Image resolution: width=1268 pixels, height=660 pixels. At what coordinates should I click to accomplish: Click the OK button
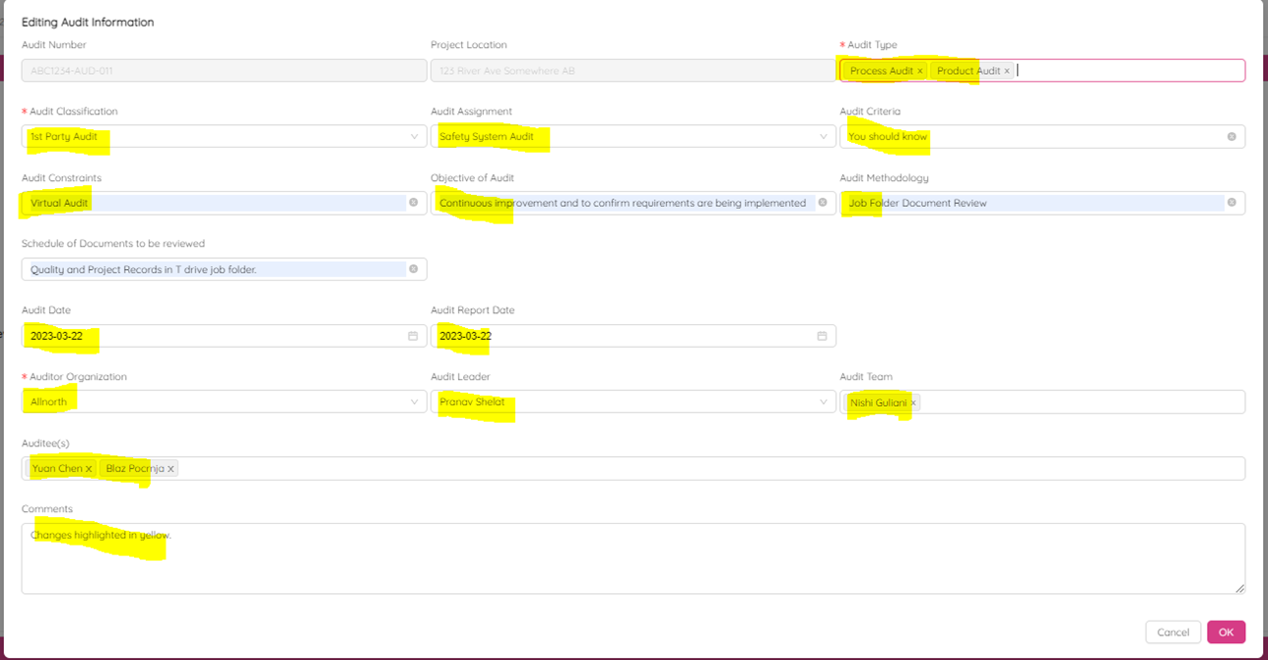pyautogui.click(x=1226, y=632)
